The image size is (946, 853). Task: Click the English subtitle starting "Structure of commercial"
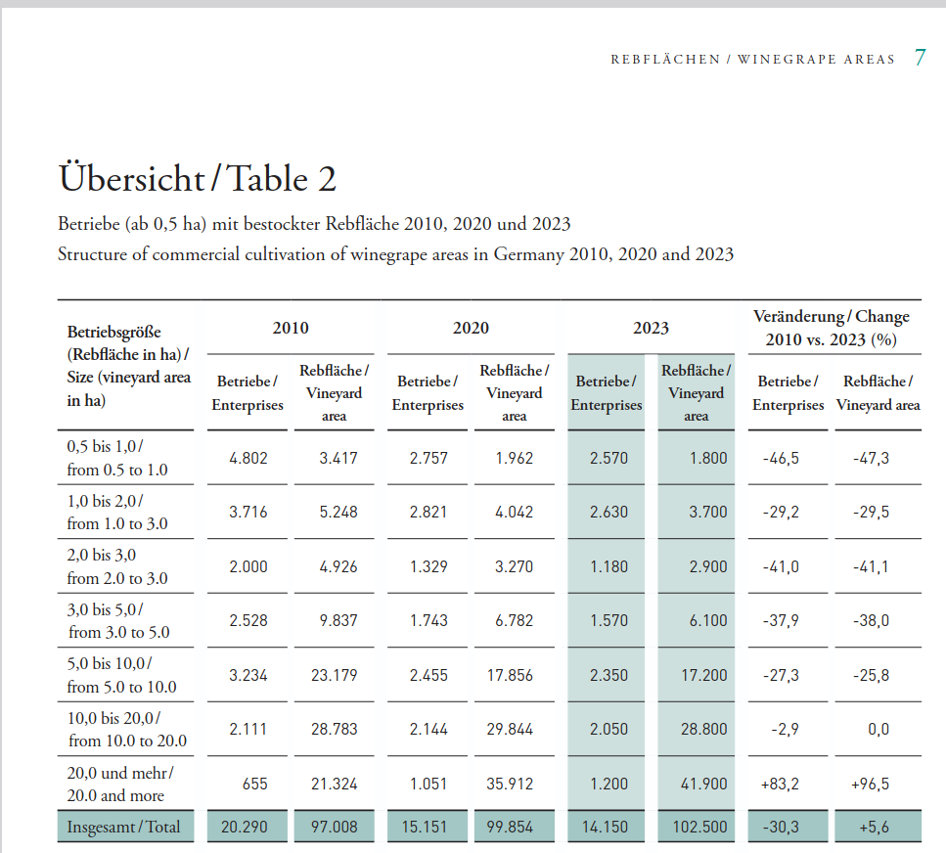(x=395, y=254)
